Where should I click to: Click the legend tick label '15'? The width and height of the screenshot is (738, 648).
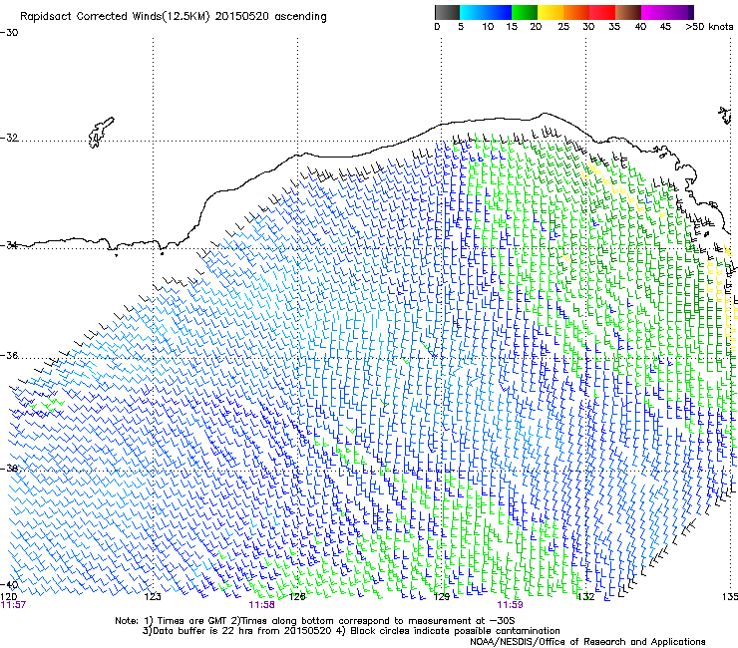tap(512, 27)
